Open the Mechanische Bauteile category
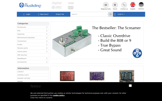Viewport: 162px width, 101px height. pos(26,38)
